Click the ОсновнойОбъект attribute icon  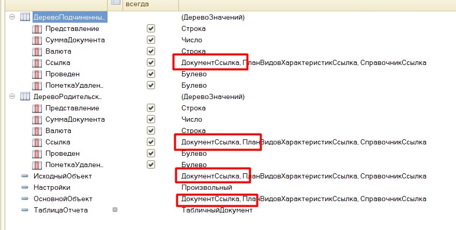click(25, 199)
